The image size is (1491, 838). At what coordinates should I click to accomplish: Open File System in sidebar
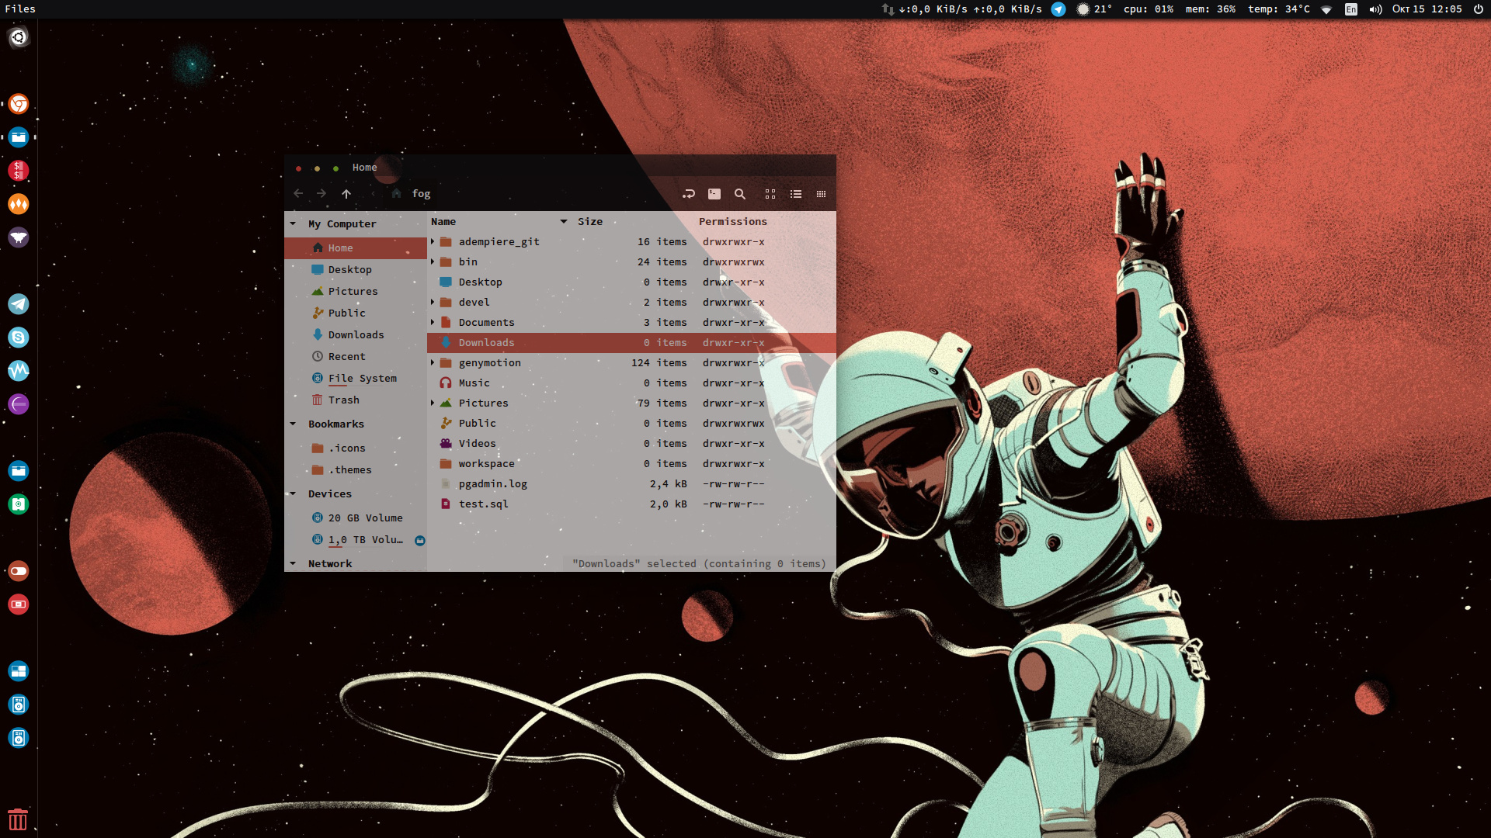pyautogui.click(x=362, y=379)
